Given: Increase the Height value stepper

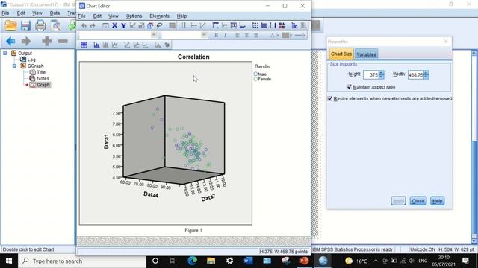Looking at the screenshot, I should 381,73.
